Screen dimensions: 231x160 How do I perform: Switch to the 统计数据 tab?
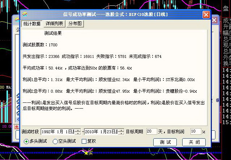tap(32, 24)
